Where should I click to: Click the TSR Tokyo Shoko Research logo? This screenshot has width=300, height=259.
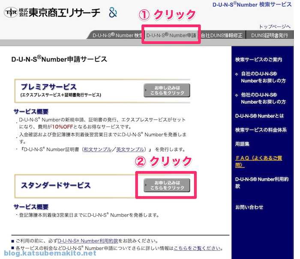[52, 12]
